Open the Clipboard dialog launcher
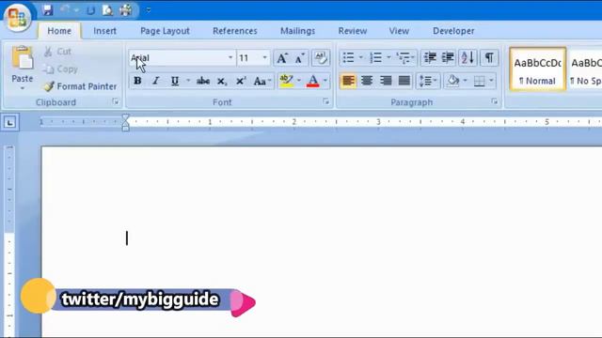Screen dimensions: 602x338 coord(116,101)
